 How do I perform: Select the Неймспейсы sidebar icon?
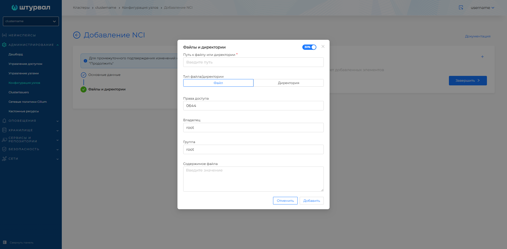click(4, 35)
